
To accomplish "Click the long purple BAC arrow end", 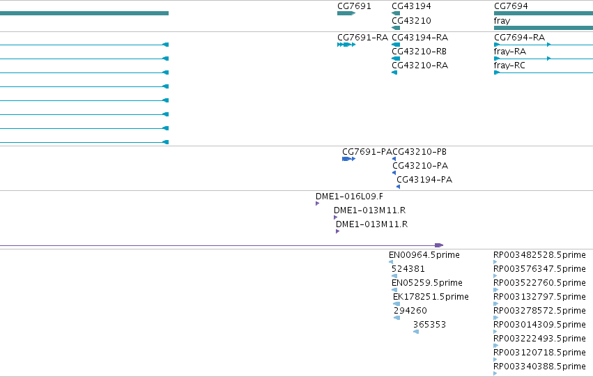I will [439, 245].
